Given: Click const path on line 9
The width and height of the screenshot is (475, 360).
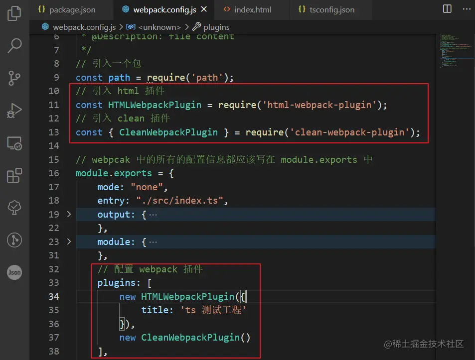Looking at the screenshot, I should [103, 78].
